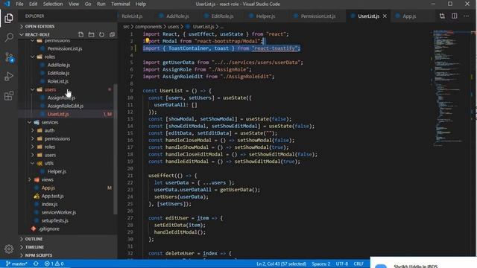Open serviceWorker.js in the explorer
This screenshot has height=268, width=477.
[x=59, y=213]
